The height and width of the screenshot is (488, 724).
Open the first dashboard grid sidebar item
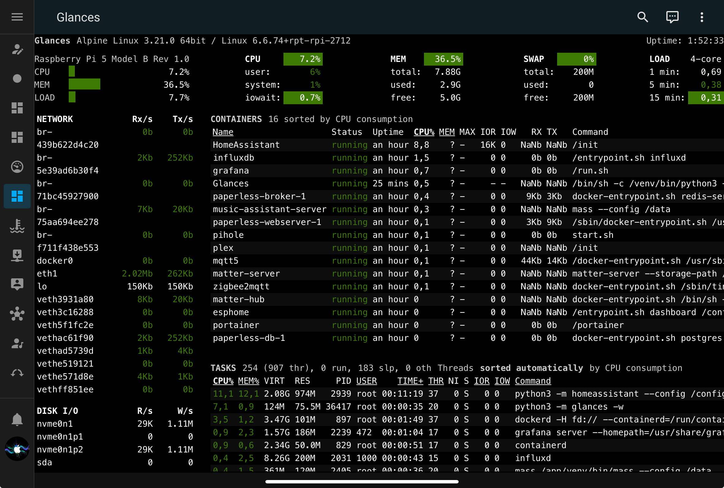click(17, 108)
